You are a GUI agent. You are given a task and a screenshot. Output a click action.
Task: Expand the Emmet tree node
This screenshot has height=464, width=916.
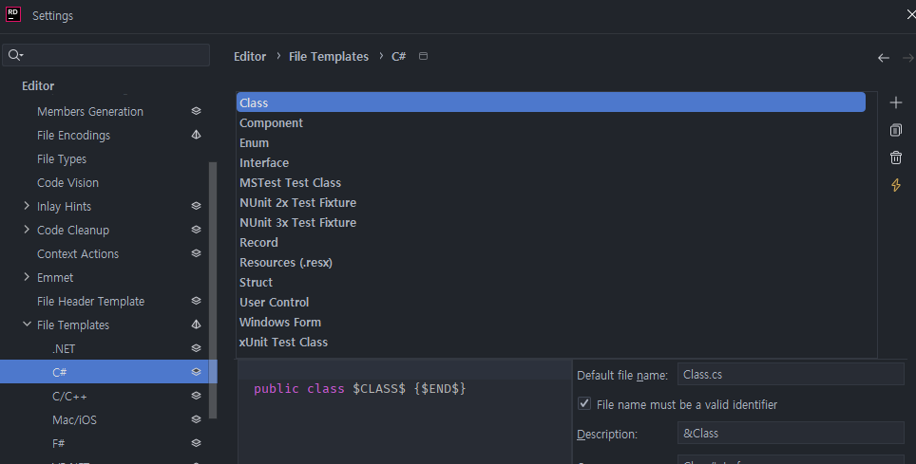[27, 277]
